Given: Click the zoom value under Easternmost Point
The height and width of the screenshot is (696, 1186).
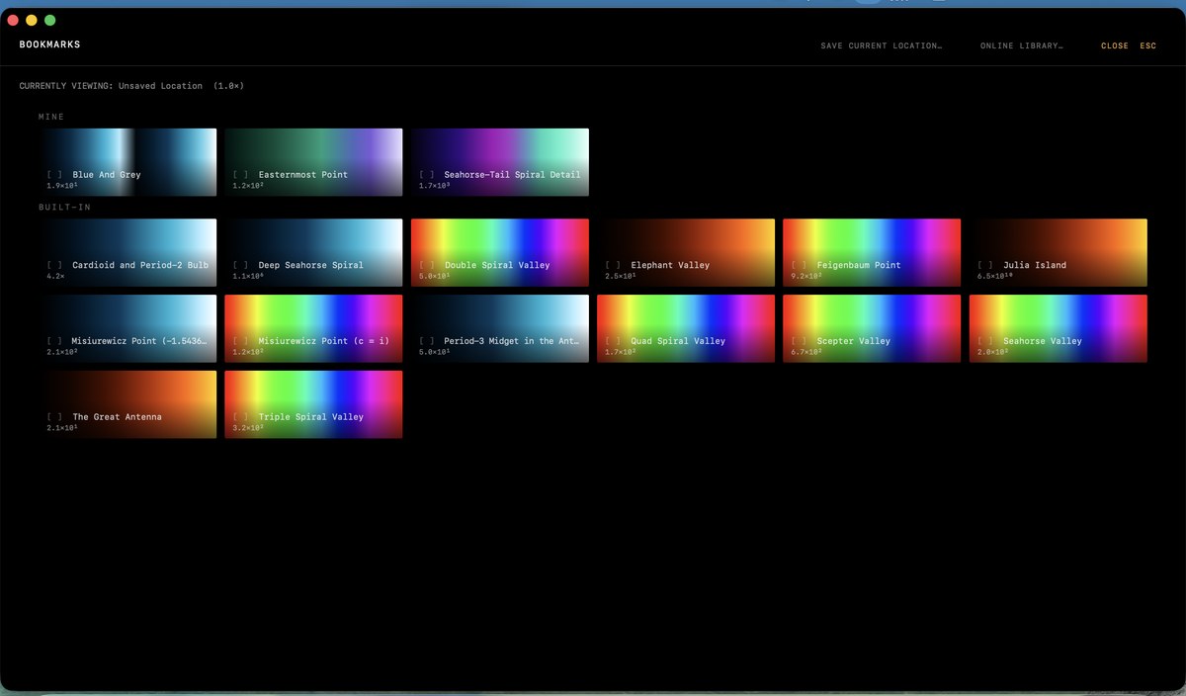Looking at the screenshot, I should (248, 186).
